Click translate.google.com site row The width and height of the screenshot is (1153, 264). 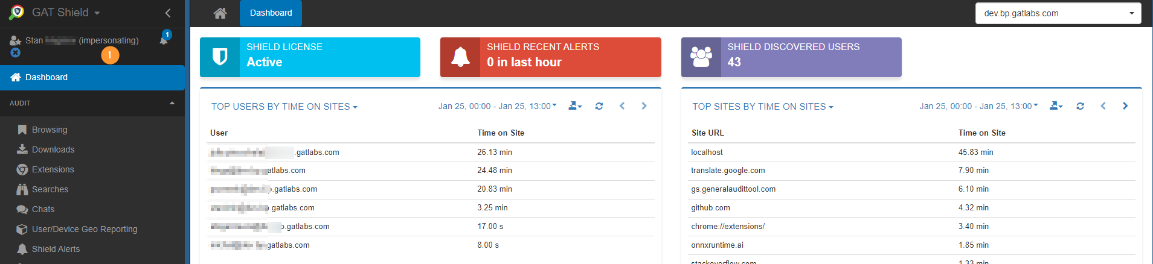(x=912, y=171)
